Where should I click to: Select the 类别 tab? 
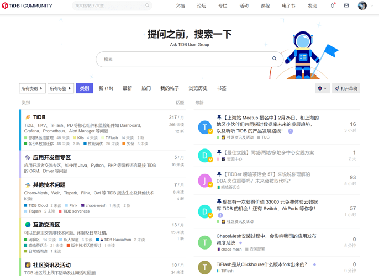[x=85, y=88]
